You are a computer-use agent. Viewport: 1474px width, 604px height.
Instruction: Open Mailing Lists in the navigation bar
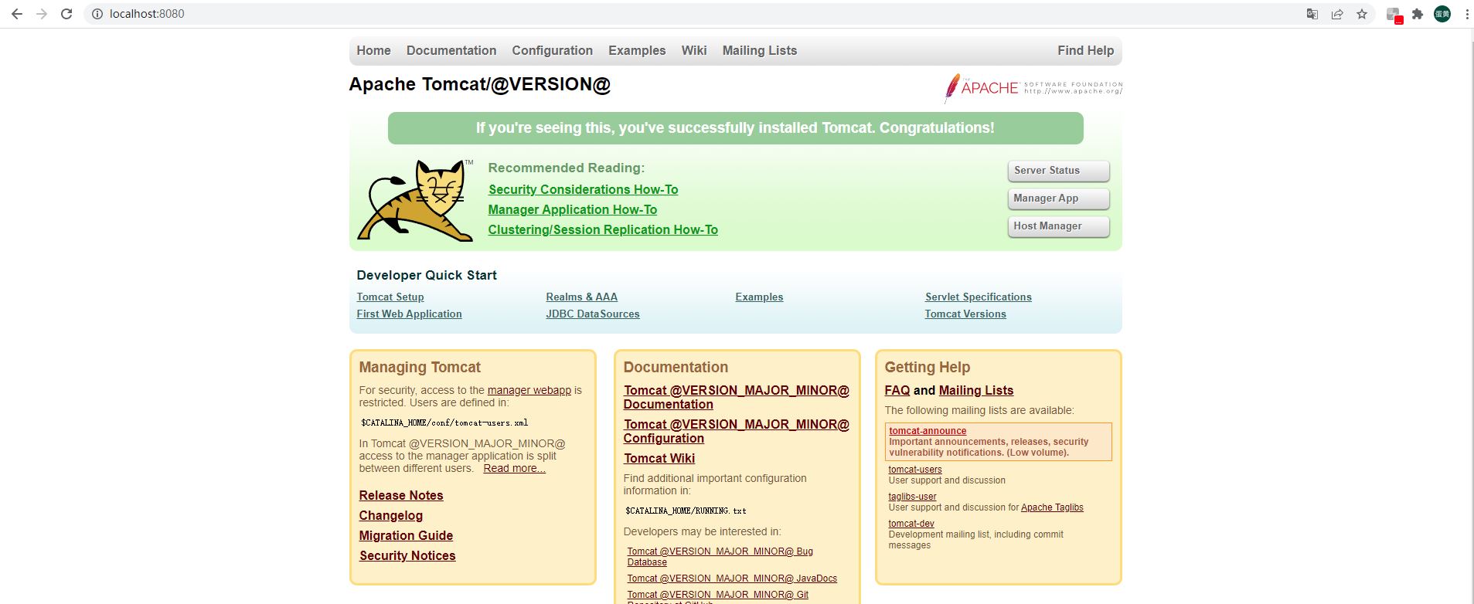pyautogui.click(x=760, y=50)
